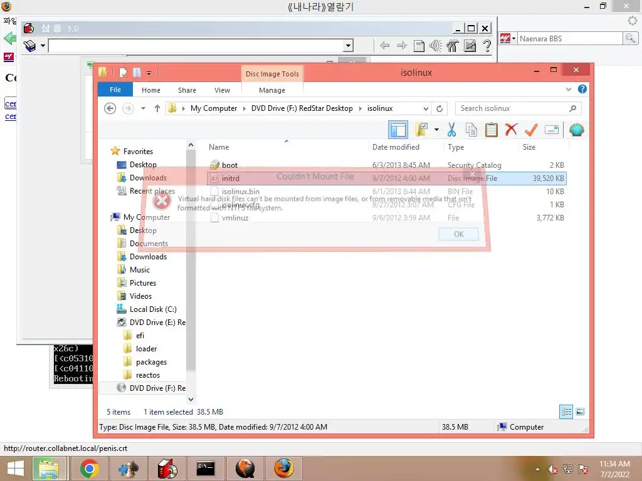Click the sound speaker icon in Samheung toolbar
Viewport: 642px width, 481px height.
tap(436, 45)
